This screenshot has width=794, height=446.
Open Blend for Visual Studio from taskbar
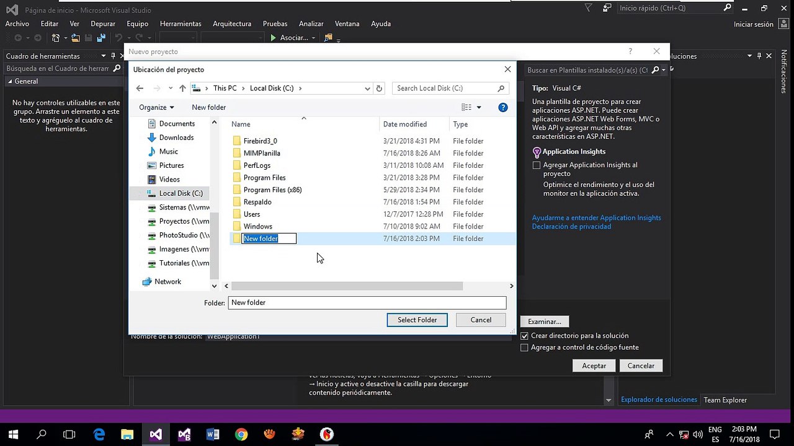(184, 434)
